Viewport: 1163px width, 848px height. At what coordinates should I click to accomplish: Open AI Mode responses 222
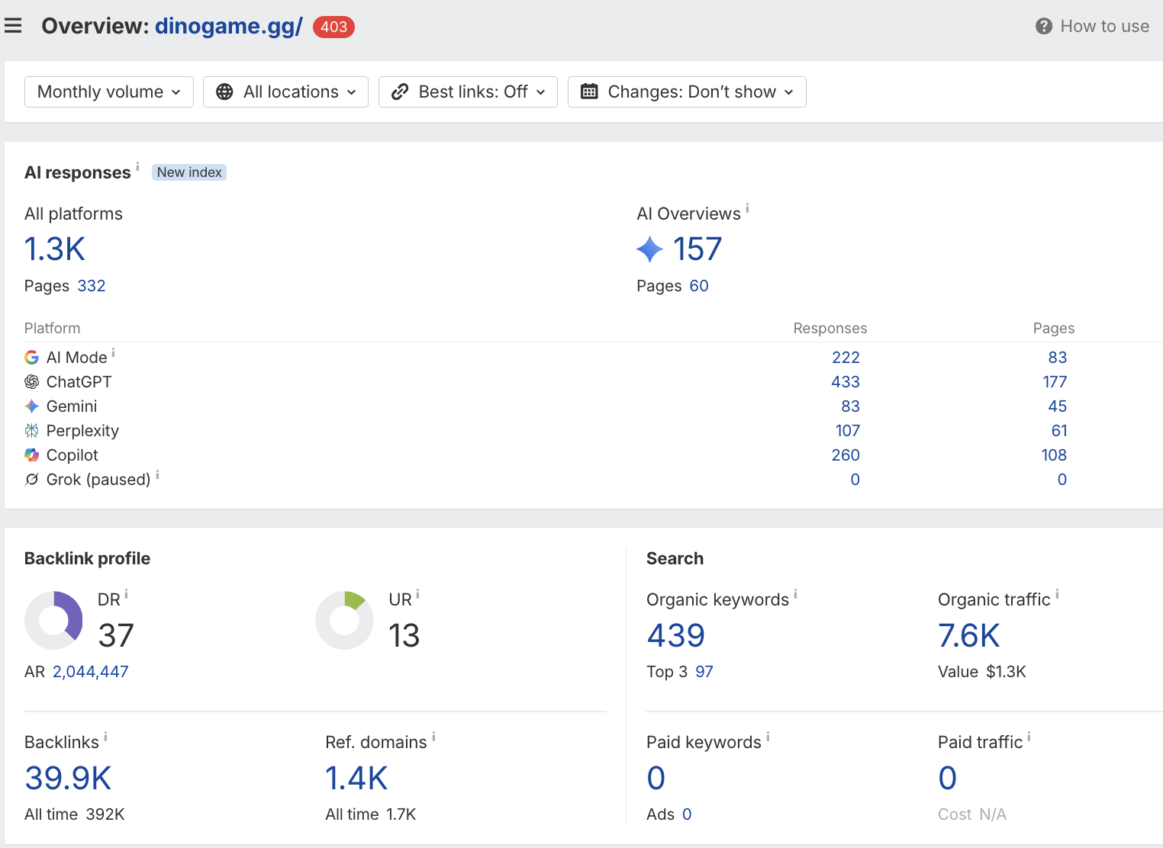pyautogui.click(x=846, y=358)
